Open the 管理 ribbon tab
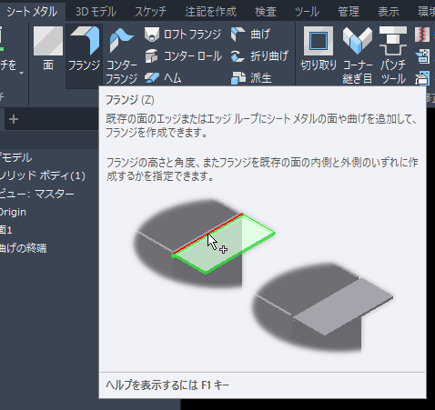Viewport: 435px width, 410px height. 349,12
